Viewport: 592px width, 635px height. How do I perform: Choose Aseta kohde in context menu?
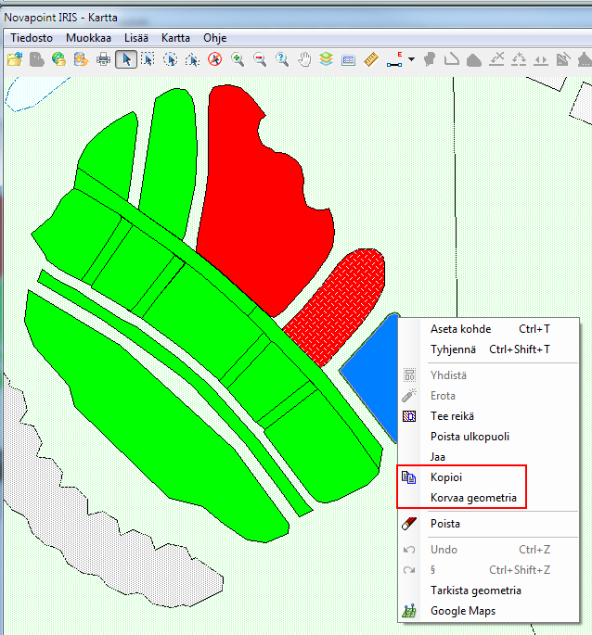[489, 329]
